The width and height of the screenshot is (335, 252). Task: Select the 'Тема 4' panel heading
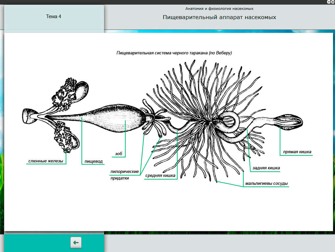pyautogui.click(x=54, y=16)
